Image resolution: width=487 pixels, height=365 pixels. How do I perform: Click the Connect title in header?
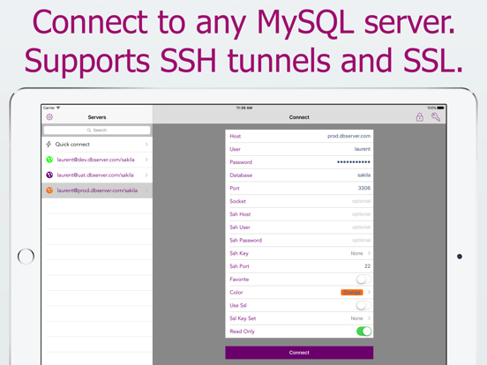click(x=299, y=117)
